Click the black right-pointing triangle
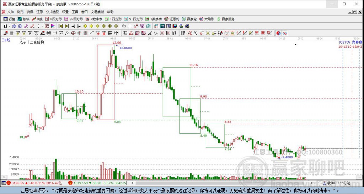The width and height of the screenshot is (364, 194). 79,26
